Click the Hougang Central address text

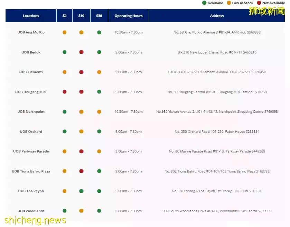[217, 92]
